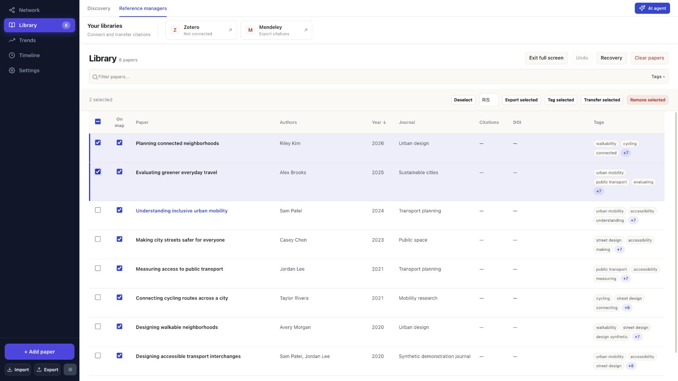The image size is (678, 381).
Task: Click the search magnifier in filter bar
Action: click(x=95, y=77)
